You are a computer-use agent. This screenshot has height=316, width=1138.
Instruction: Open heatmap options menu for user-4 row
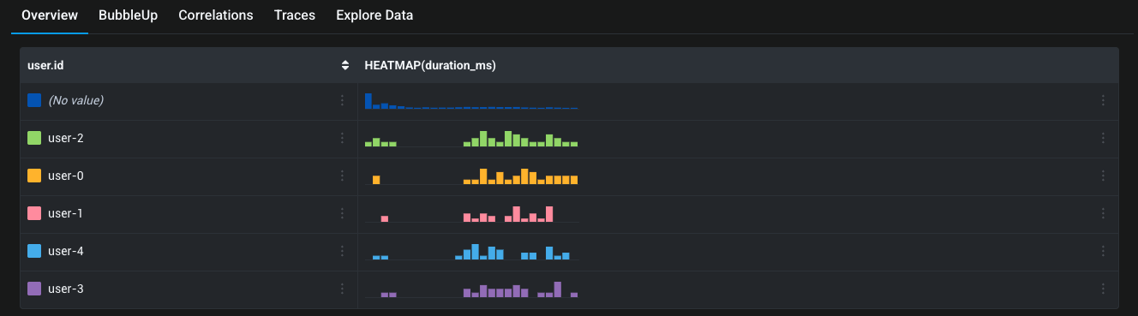point(1103,251)
